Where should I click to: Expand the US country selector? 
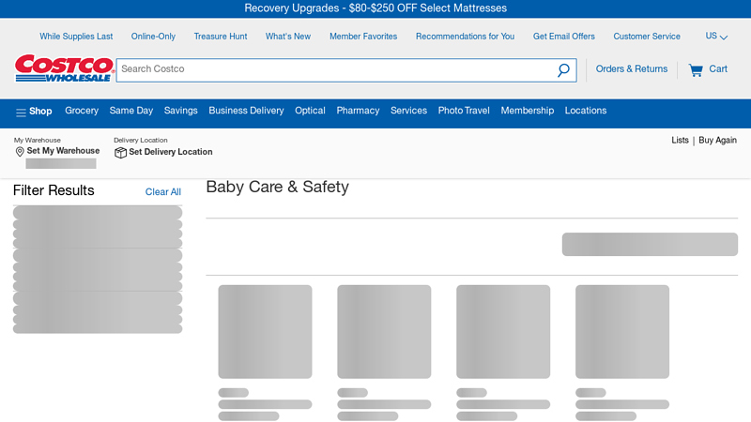point(716,37)
